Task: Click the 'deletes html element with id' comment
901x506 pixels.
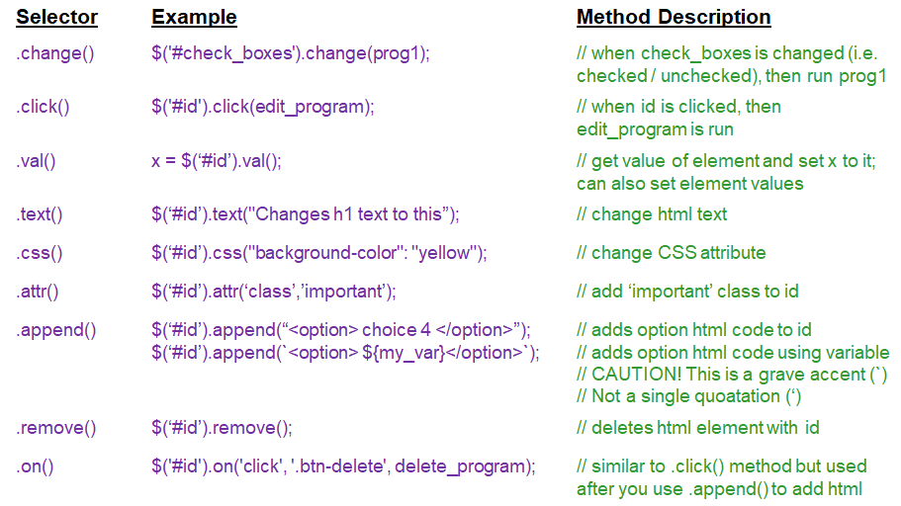Action: [698, 428]
